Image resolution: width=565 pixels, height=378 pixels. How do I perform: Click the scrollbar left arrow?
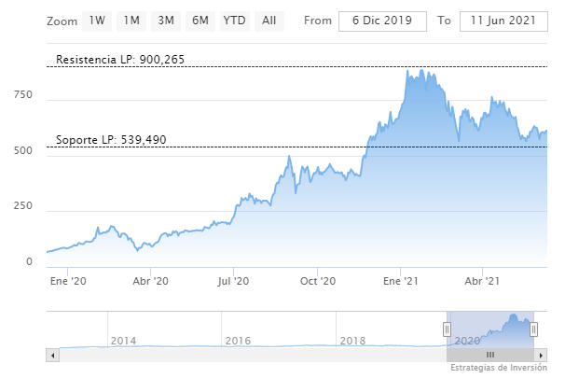pyautogui.click(x=53, y=355)
